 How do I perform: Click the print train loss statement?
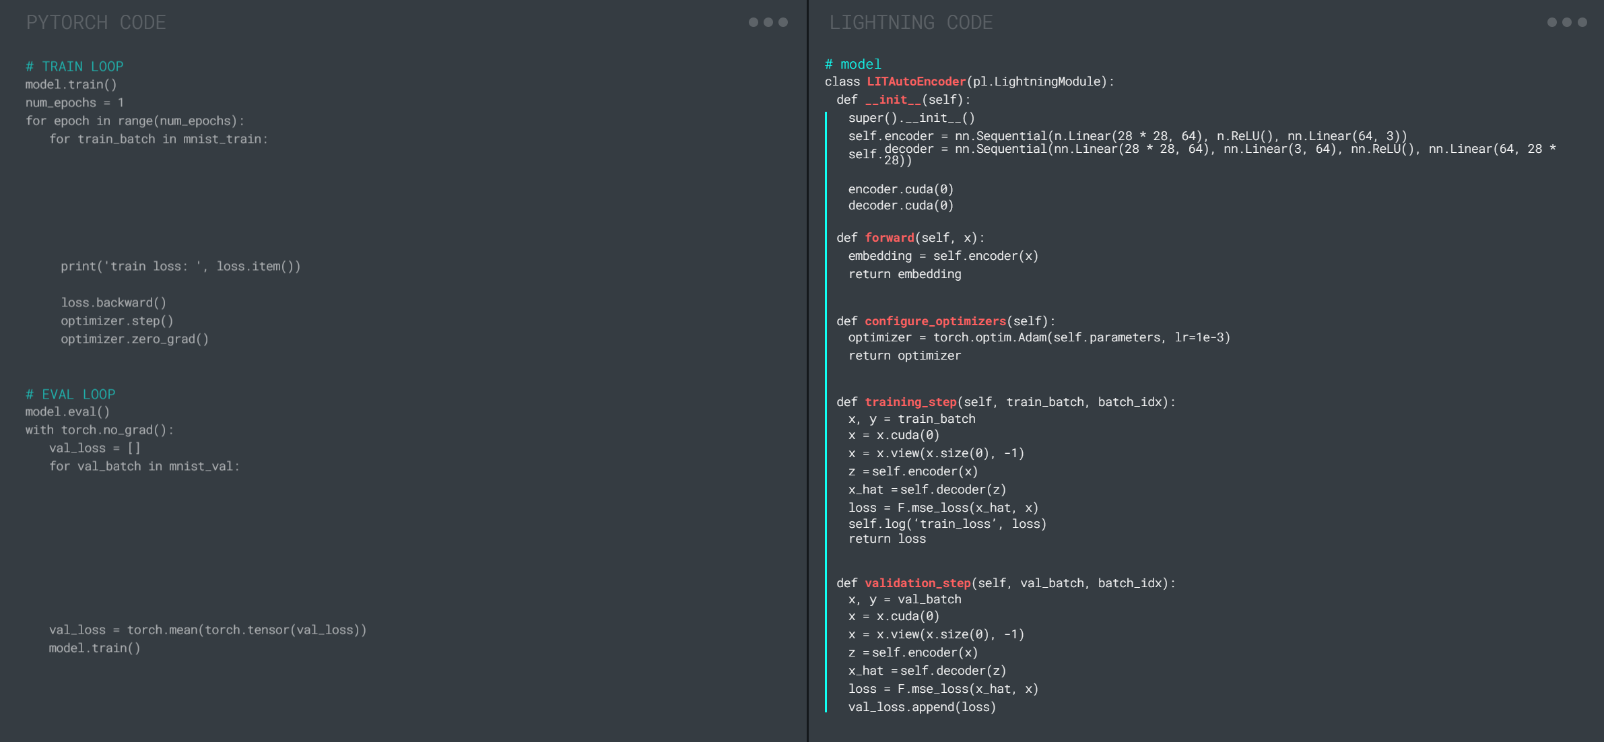point(180,266)
